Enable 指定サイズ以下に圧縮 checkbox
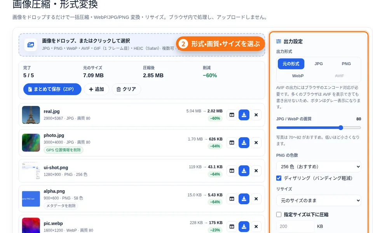This screenshot has width=373, height=233. (x=279, y=214)
